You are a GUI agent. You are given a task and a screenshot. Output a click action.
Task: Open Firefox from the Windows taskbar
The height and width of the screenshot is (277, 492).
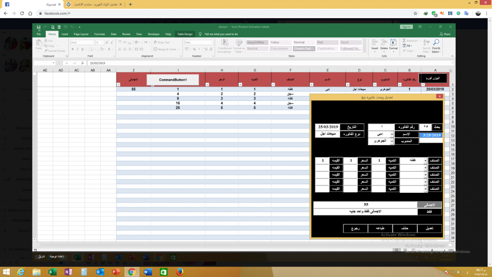click(x=180, y=272)
